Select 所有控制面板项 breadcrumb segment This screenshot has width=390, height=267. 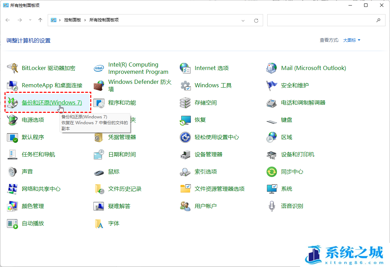(x=104, y=20)
